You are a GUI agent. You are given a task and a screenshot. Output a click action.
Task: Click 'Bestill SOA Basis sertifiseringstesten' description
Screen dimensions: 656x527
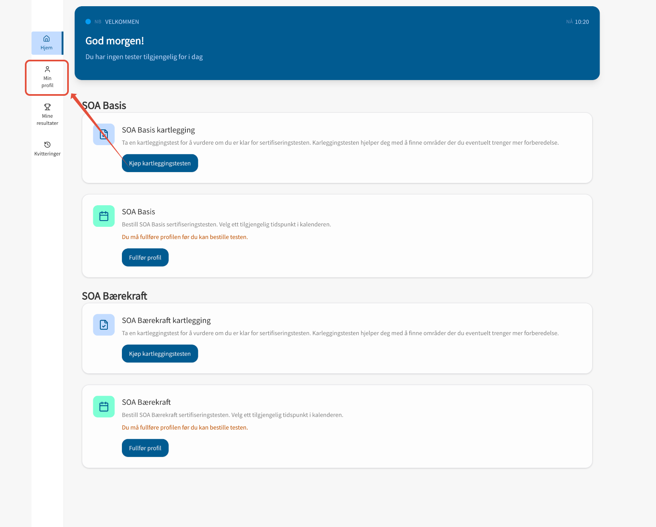coord(226,224)
